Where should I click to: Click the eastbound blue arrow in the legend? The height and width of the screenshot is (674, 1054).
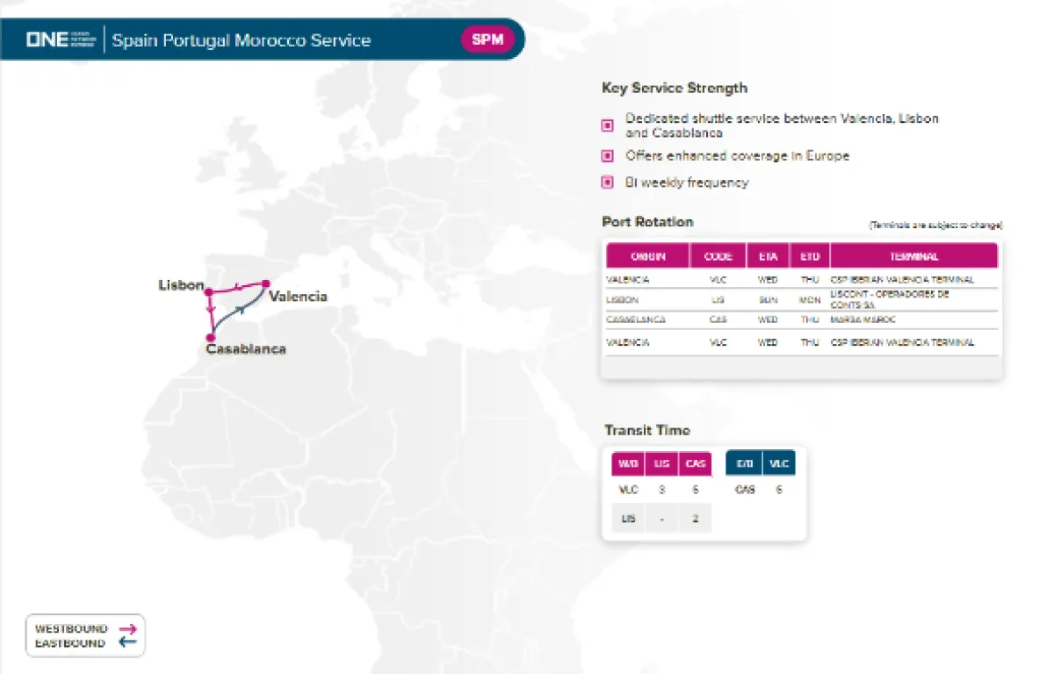[x=128, y=642]
